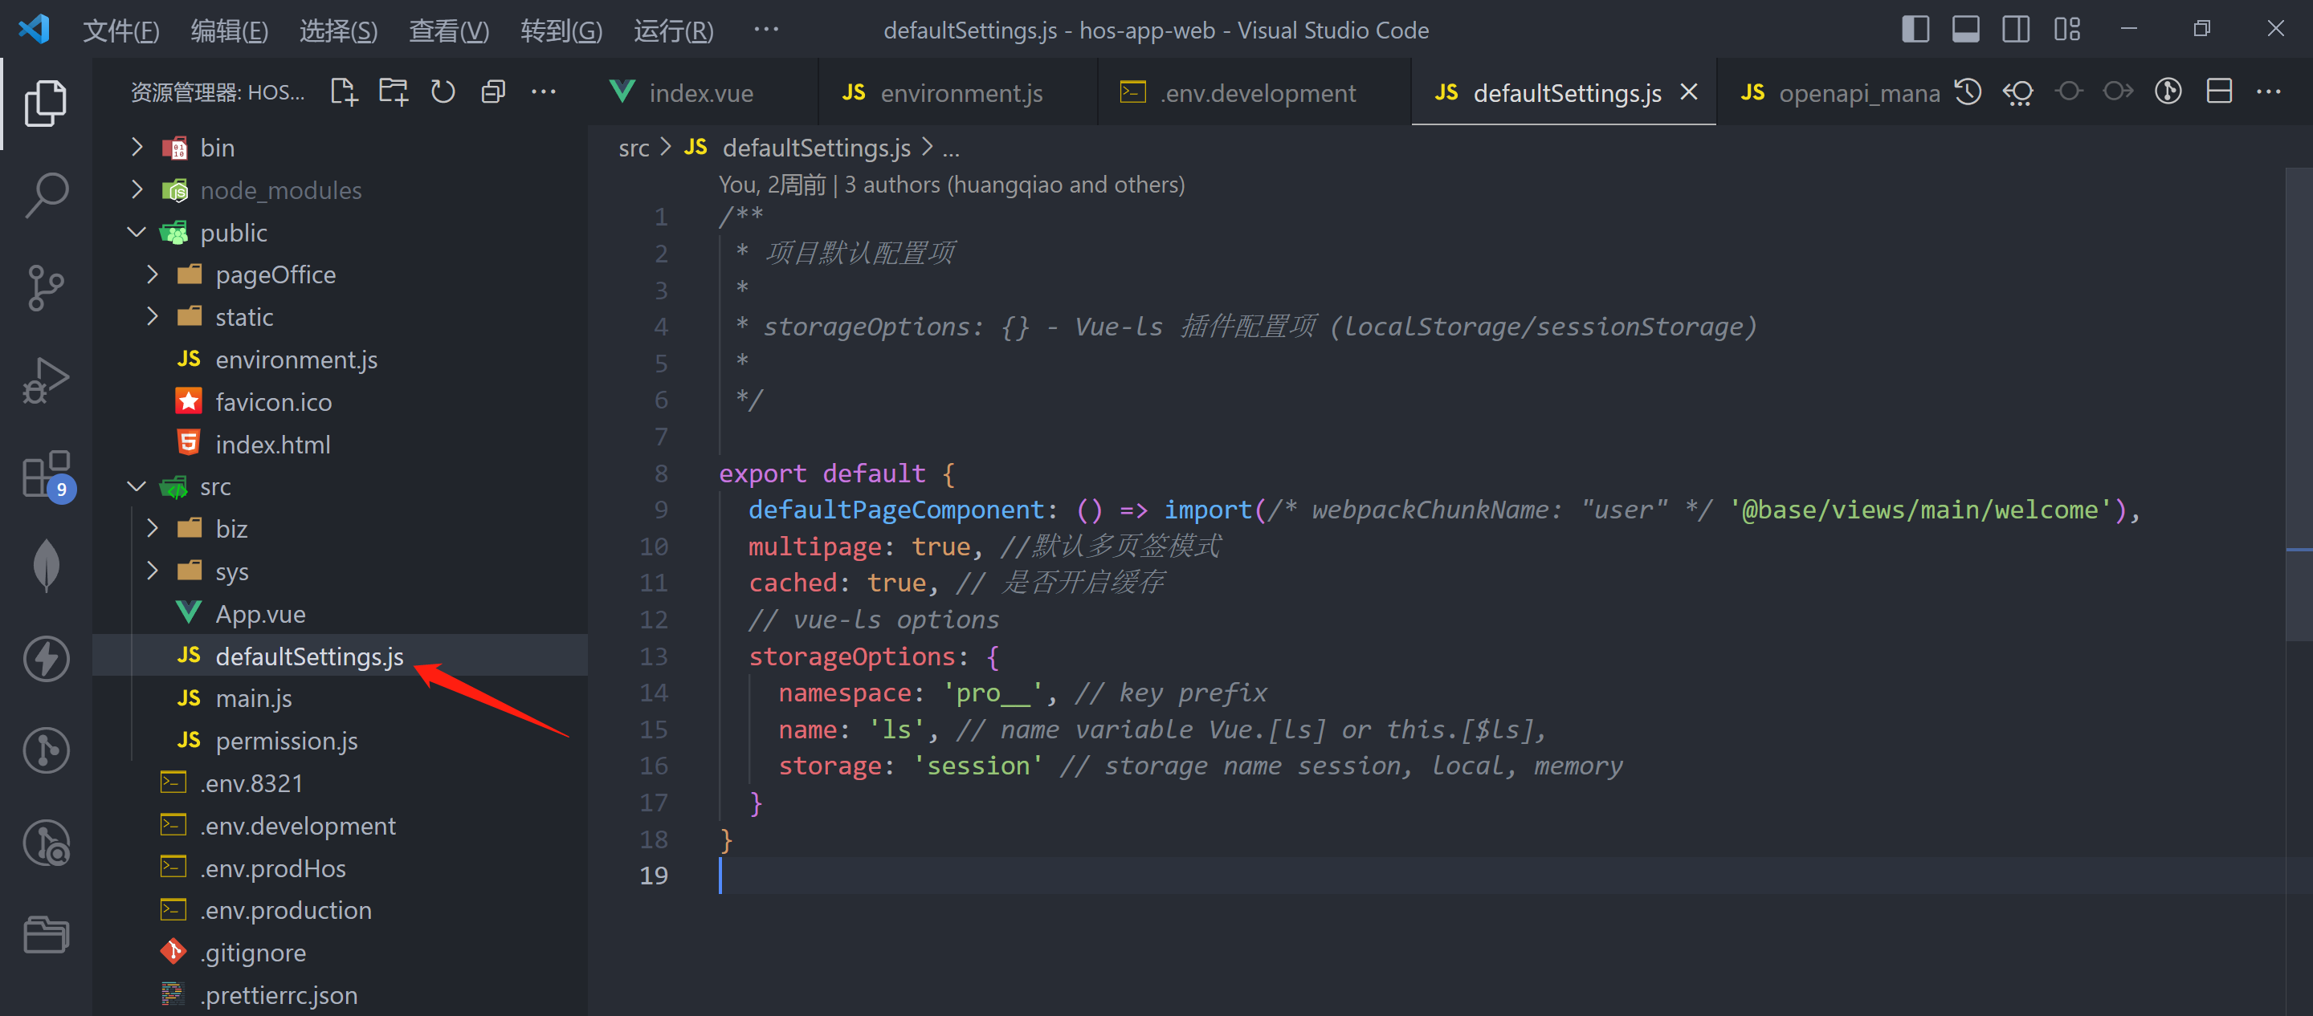Image resolution: width=2313 pixels, height=1016 pixels.
Task: Collapse all folders in explorer
Action: pos(493,91)
